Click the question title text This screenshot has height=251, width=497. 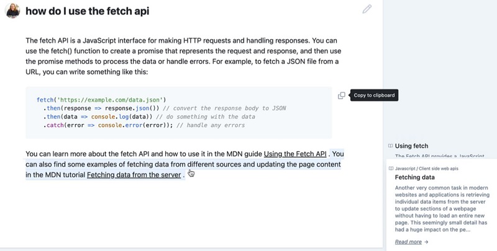pos(88,11)
